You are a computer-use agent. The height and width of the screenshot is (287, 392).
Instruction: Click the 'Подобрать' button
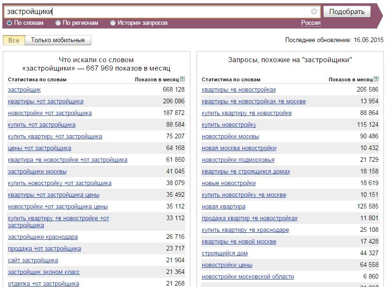pos(347,12)
